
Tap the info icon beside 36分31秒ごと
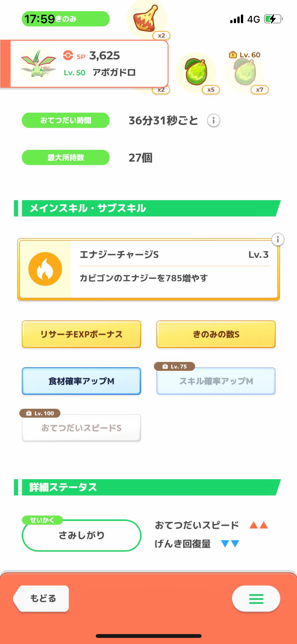(x=213, y=120)
